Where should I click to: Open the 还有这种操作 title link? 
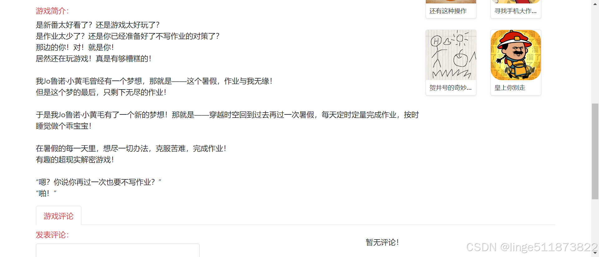click(448, 11)
